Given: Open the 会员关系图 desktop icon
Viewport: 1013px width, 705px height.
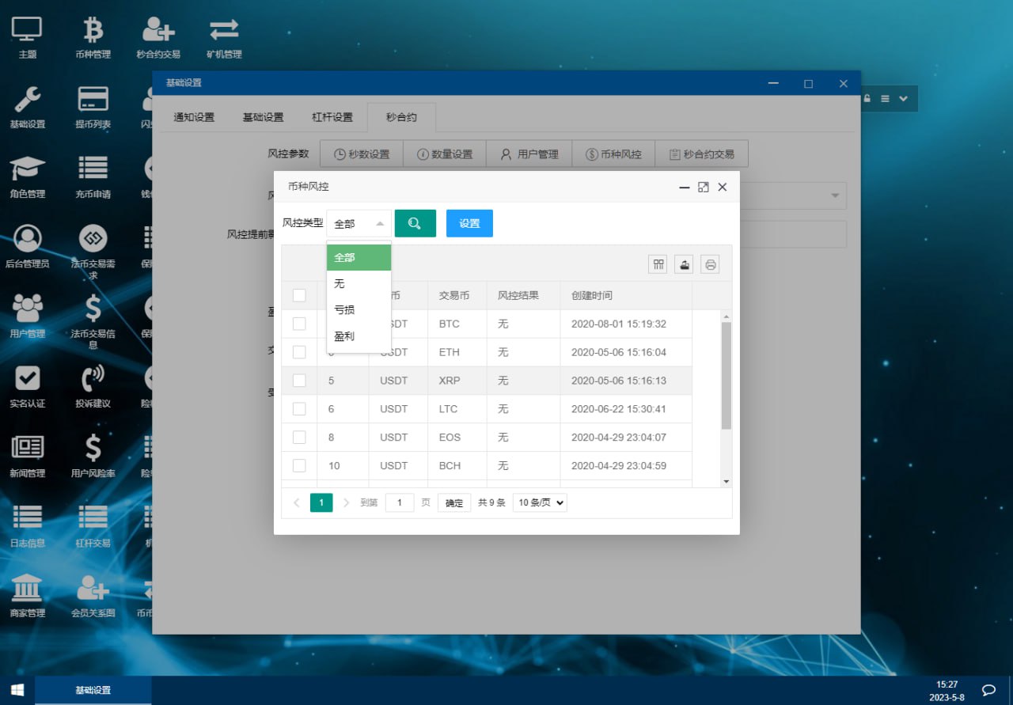Looking at the screenshot, I should pos(93,595).
